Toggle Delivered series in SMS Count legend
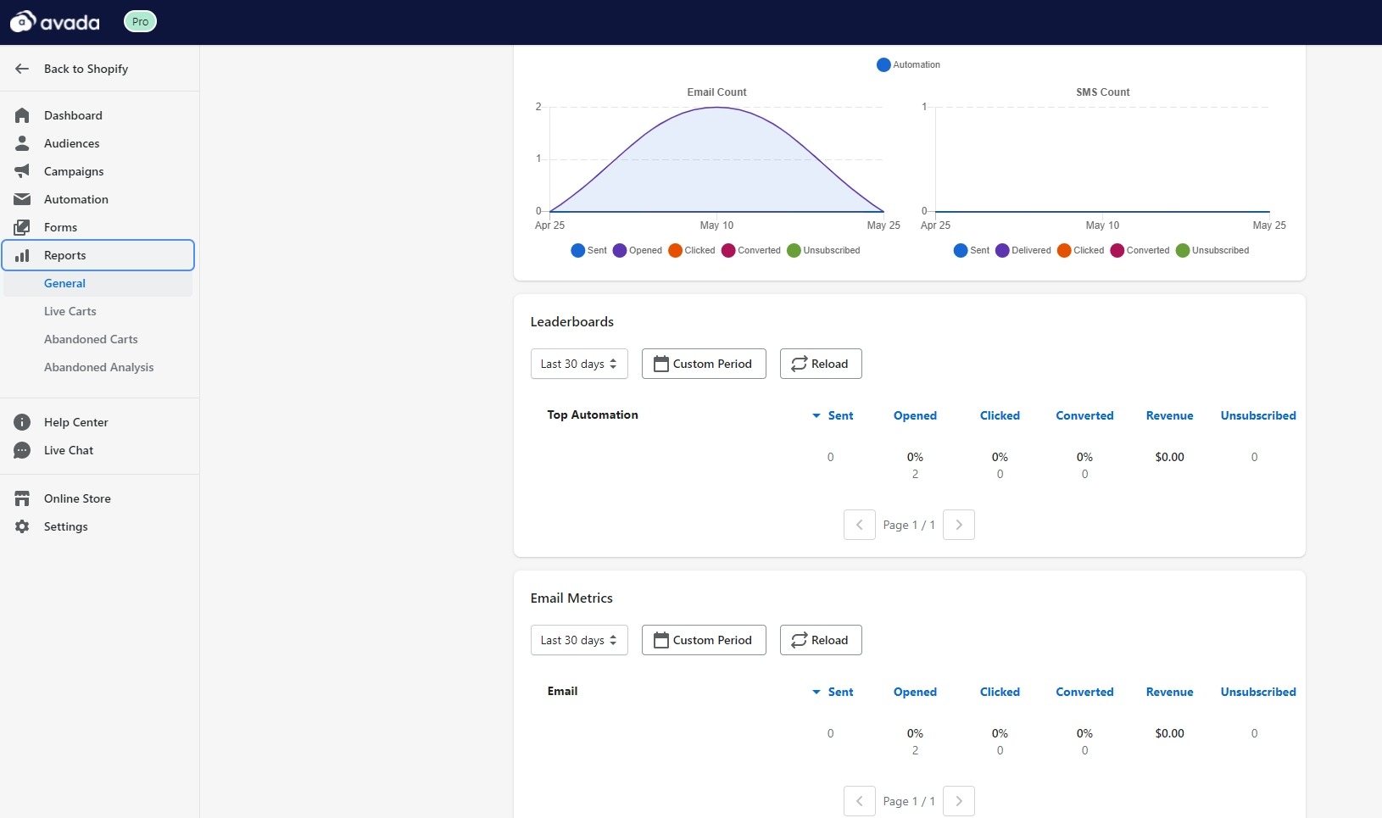This screenshot has width=1382, height=818. 1023,250
